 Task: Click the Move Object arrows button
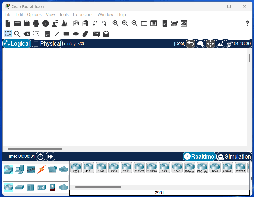click(210, 44)
